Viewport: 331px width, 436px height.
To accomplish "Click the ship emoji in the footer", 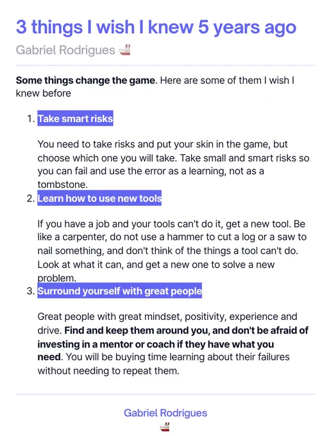I will pyautogui.click(x=165, y=427).
